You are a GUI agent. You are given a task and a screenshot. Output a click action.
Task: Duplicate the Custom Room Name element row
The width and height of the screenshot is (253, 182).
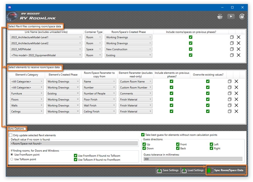tap(230, 81)
